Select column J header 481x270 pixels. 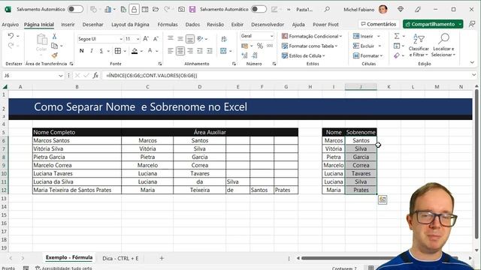tap(361, 87)
